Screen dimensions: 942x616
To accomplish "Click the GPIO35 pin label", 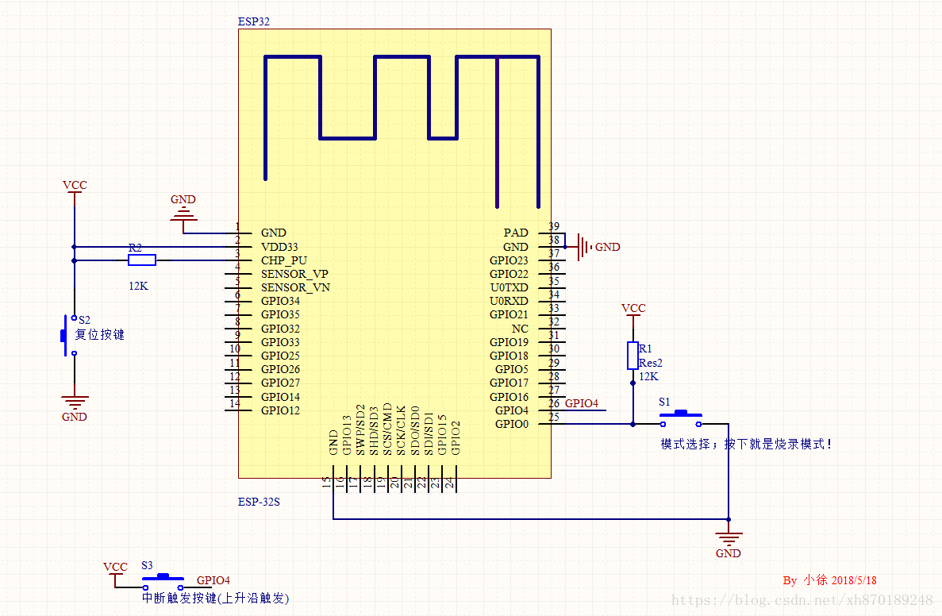I will [x=281, y=314].
